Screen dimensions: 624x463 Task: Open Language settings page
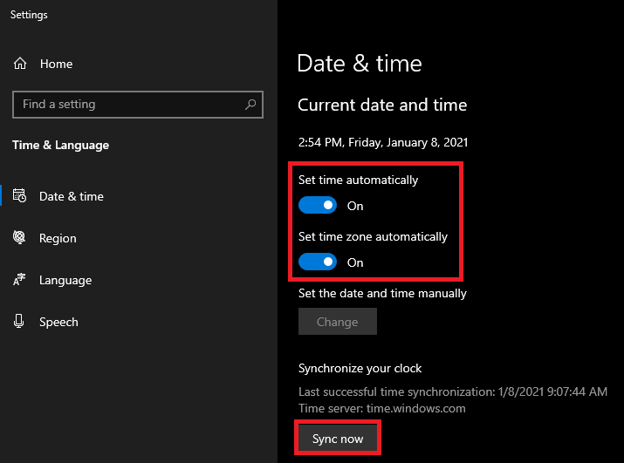[65, 280]
